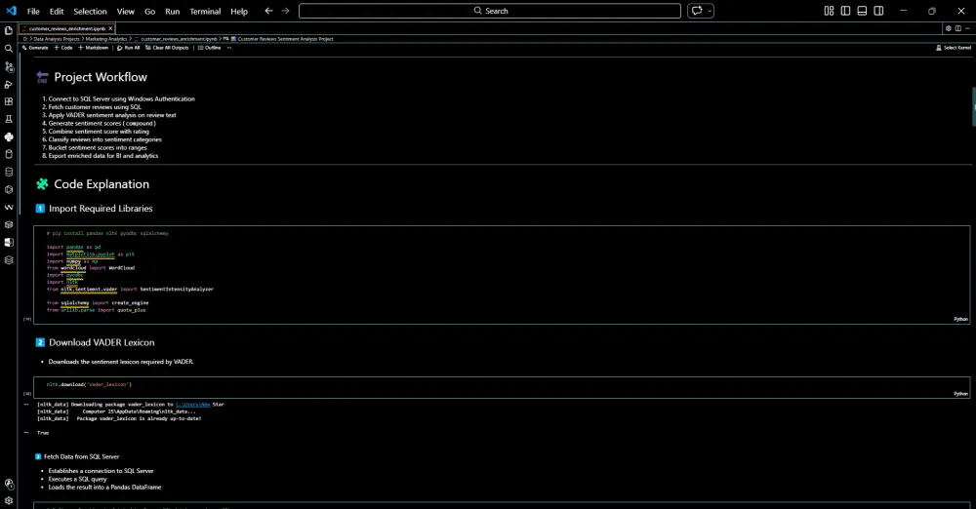Open the Manage gear in activity bar
Screen dimensions: 976x509
coord(9,500)
